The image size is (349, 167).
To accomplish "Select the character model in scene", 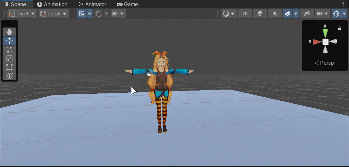I will [x=162, y=91].
